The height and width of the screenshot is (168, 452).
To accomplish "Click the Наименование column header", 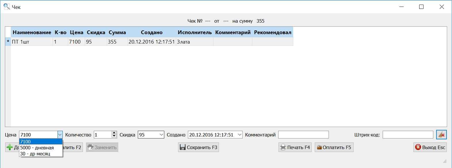I will click(32, 32).
